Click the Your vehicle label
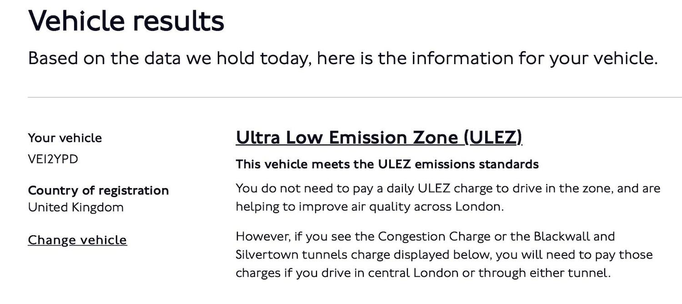The height and width of the screenshot is (304, 682). pyautogui.click(x=65, y=138)
